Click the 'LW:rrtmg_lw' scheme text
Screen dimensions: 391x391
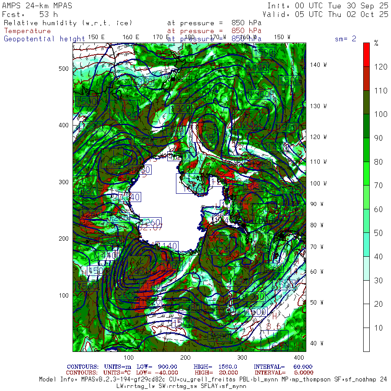click(136, 386)
